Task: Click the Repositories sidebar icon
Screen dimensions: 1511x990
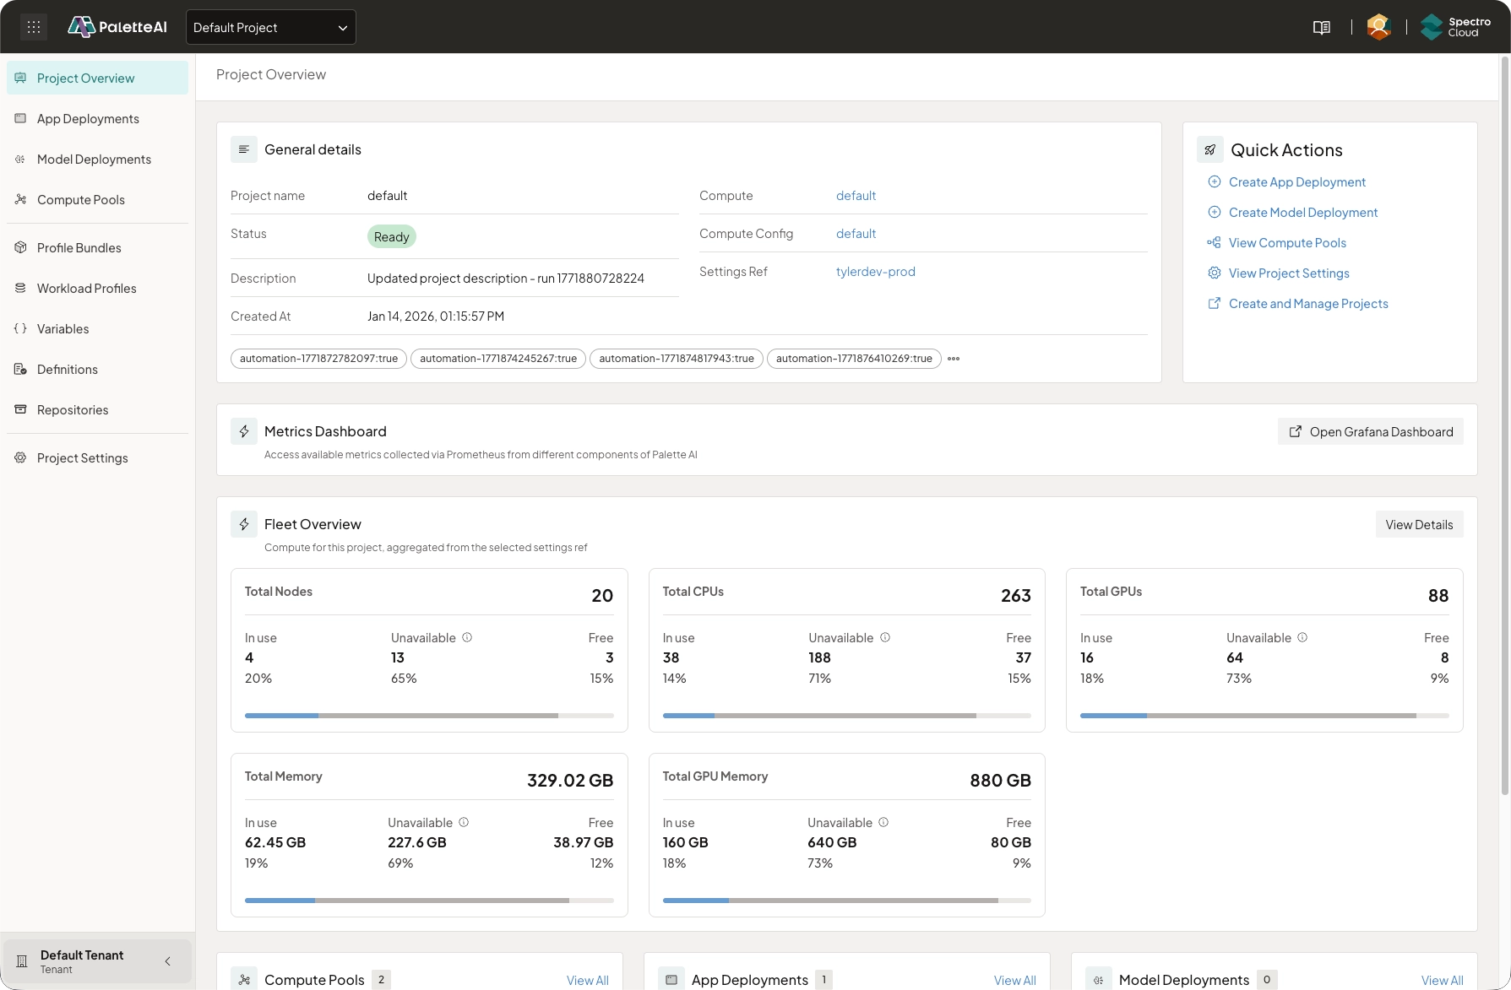Action: pyautogui.click(x=20, y=409)
